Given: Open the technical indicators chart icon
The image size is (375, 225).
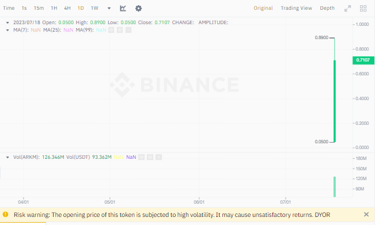Looking at the screenshot, I should coord(123,9).
